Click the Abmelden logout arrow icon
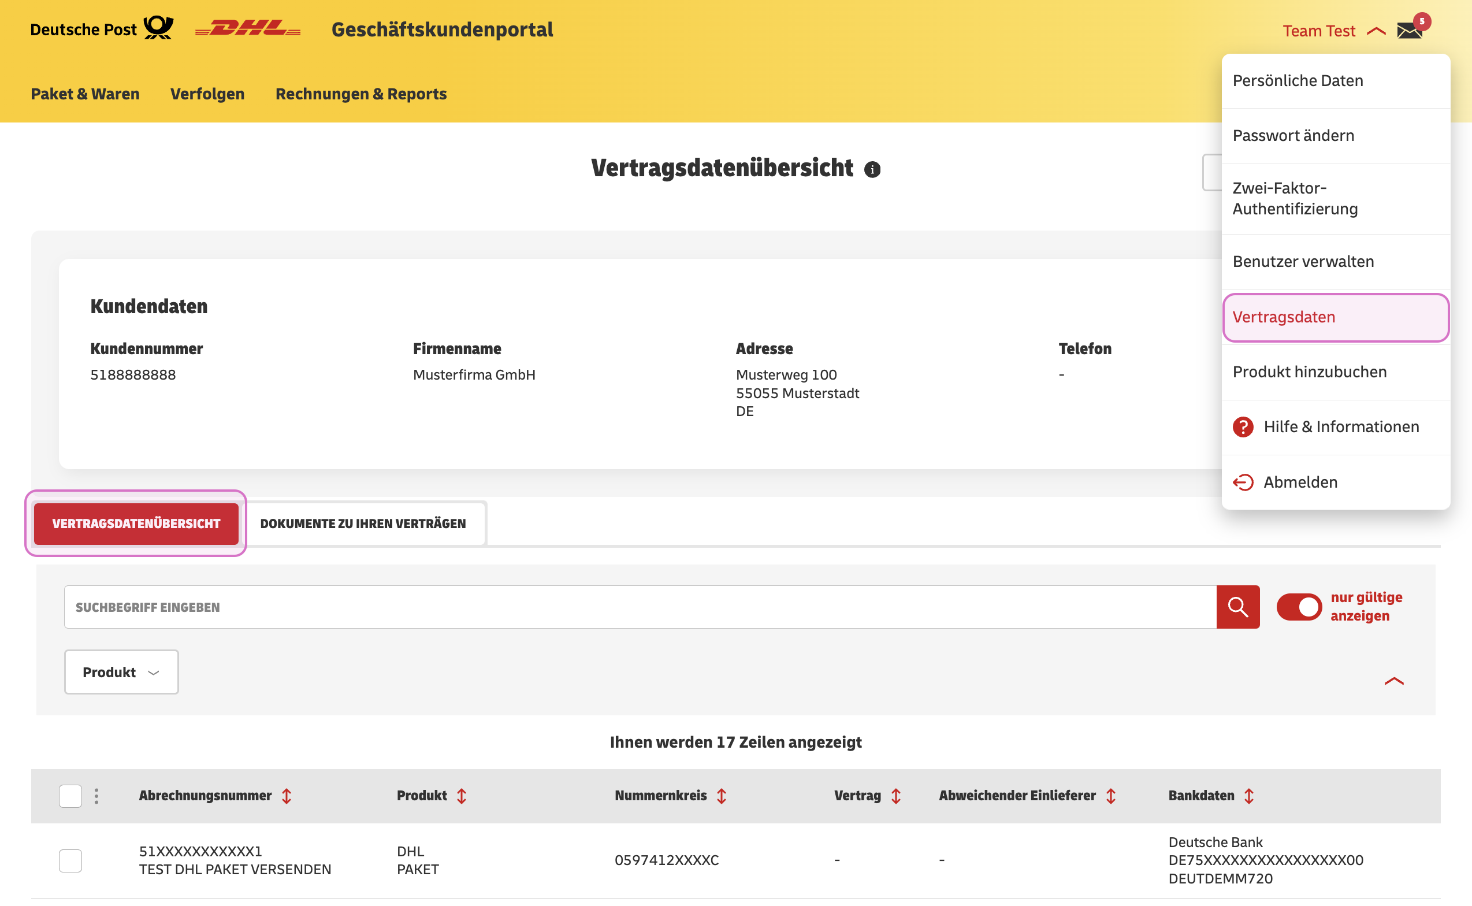 click(1243, 482)
